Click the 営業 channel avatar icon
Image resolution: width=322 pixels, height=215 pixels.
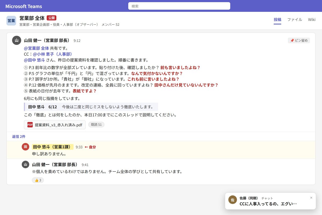pyautogui.click(x=11, y=21)
